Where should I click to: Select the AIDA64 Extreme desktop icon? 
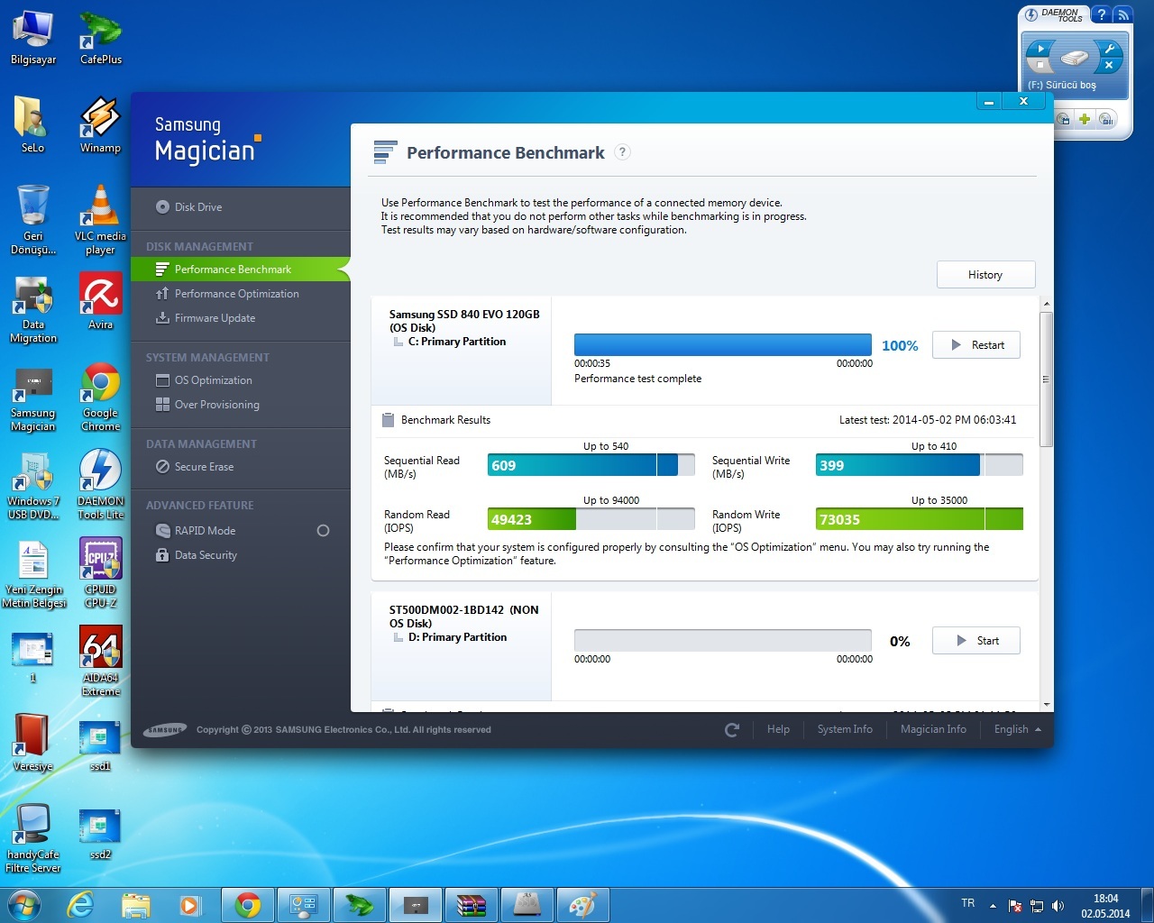[100, 662]
